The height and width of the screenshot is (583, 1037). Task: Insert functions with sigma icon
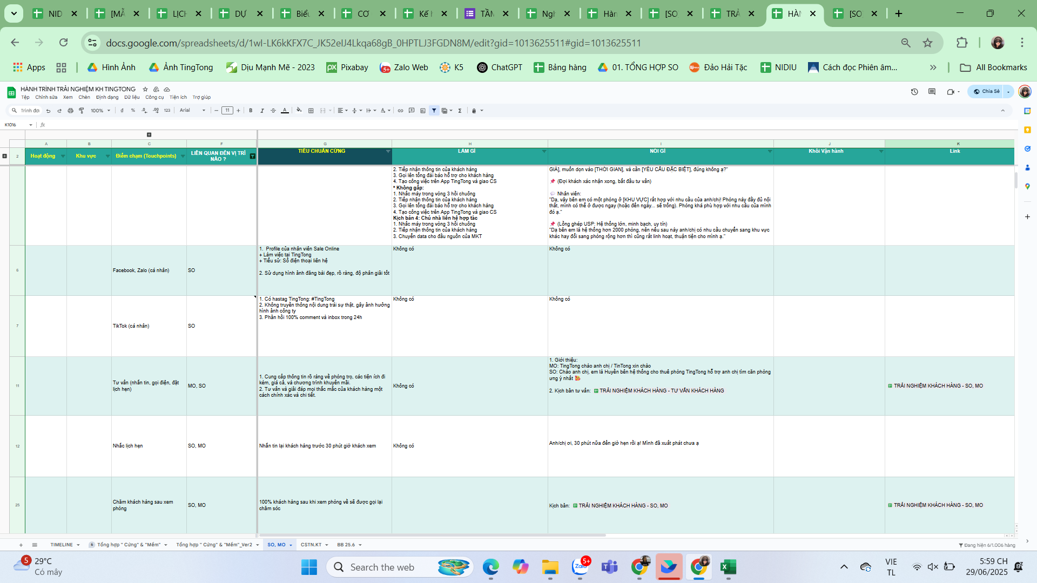pos(460,111)
